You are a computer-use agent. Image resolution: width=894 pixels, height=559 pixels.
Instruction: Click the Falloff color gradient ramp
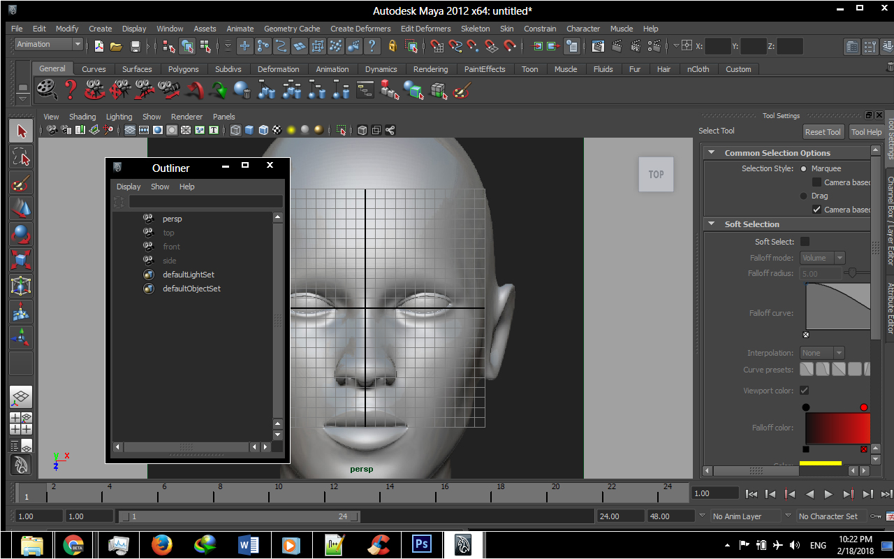837,428
